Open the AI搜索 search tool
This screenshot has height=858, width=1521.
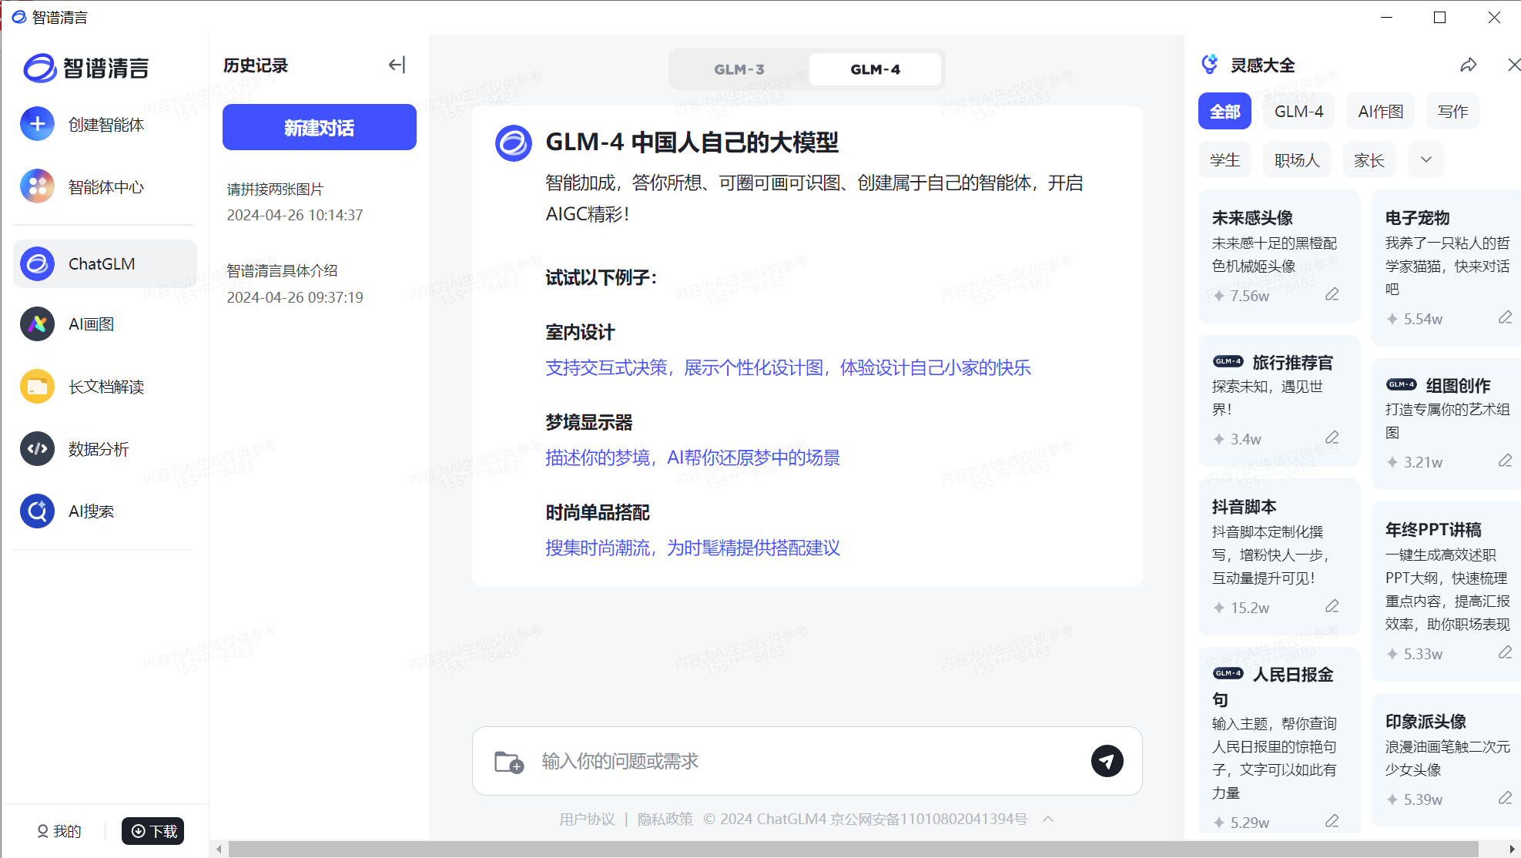tap(91, 511)
